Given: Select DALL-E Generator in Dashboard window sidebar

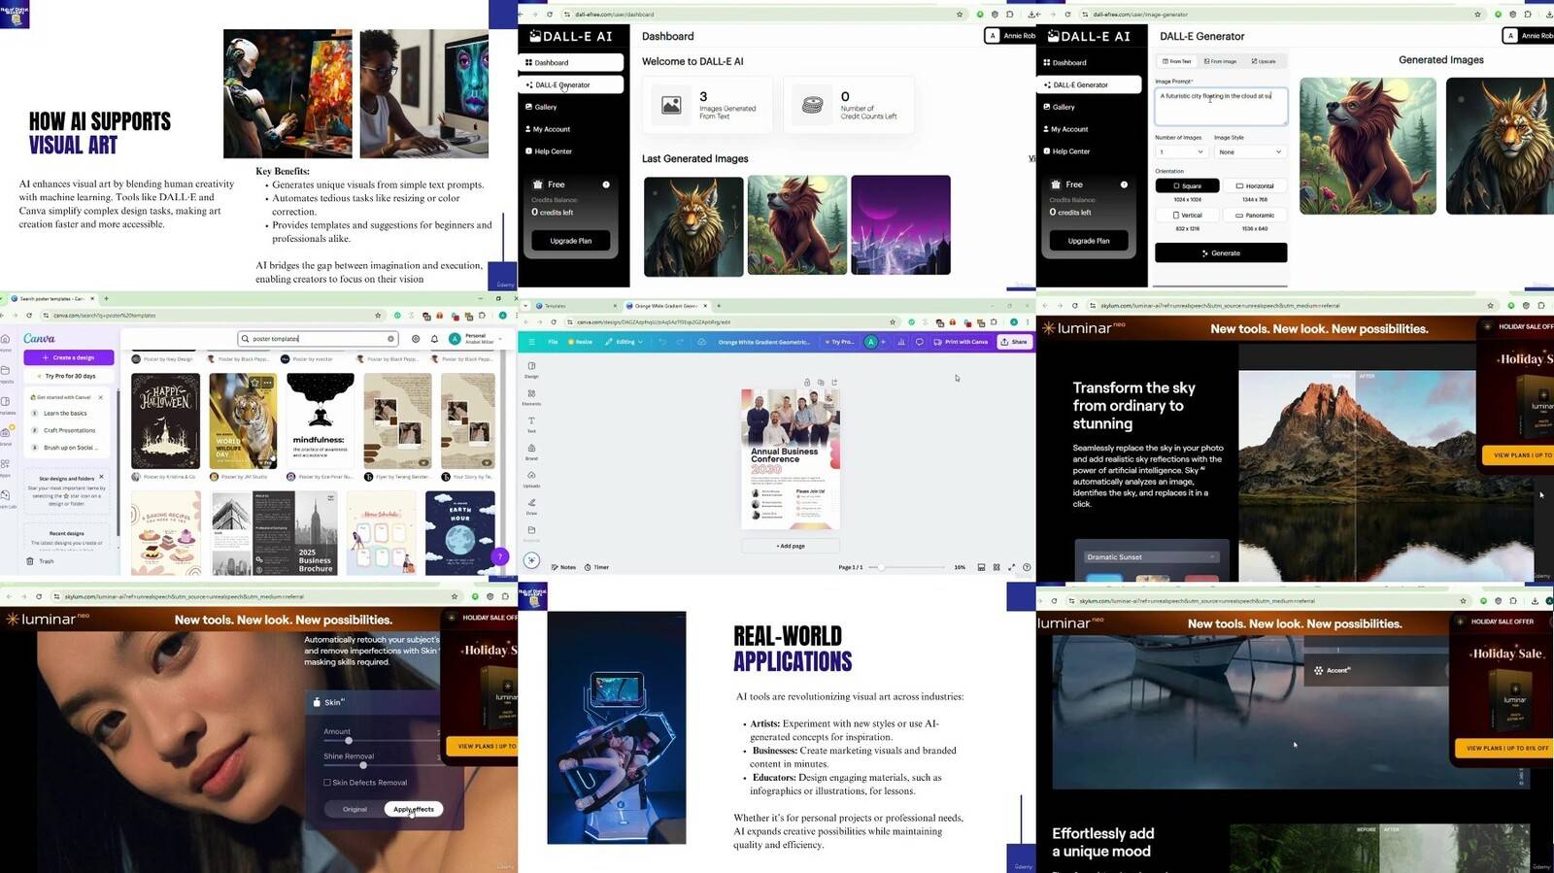Looking at the screenshot, I should click(571, 84).
